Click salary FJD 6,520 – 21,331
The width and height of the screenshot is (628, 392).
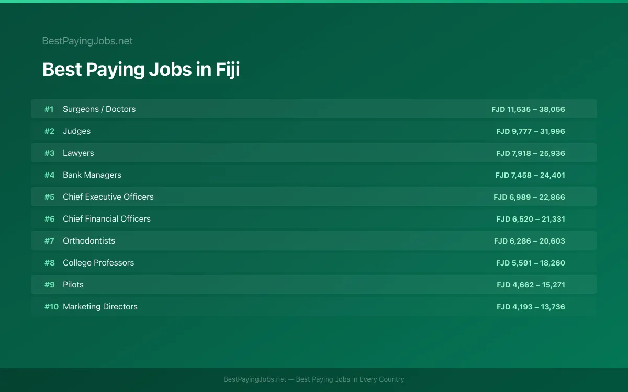click(531, 219)
